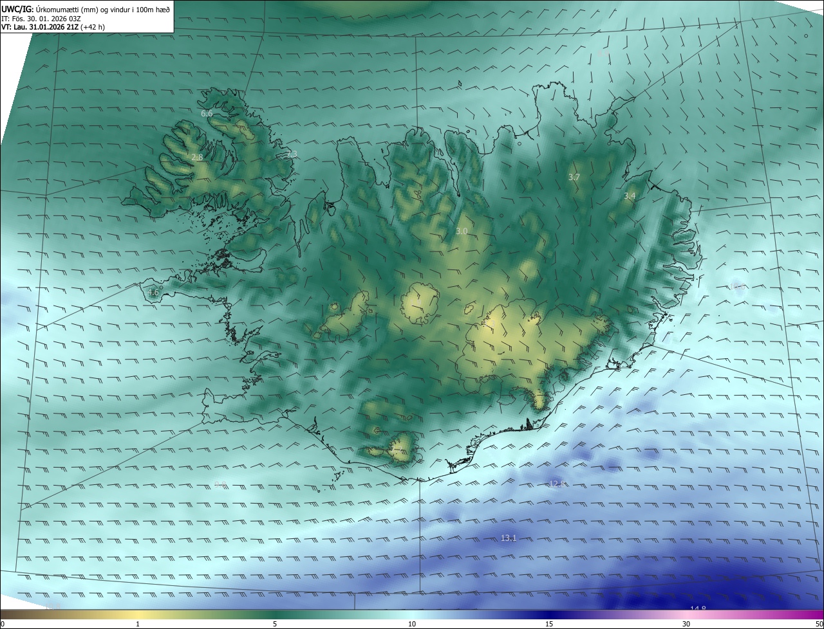This screenshot has height=629, width=824.
Task: Click the 30 tick on the color scale
Action: [x=686, y=624]
